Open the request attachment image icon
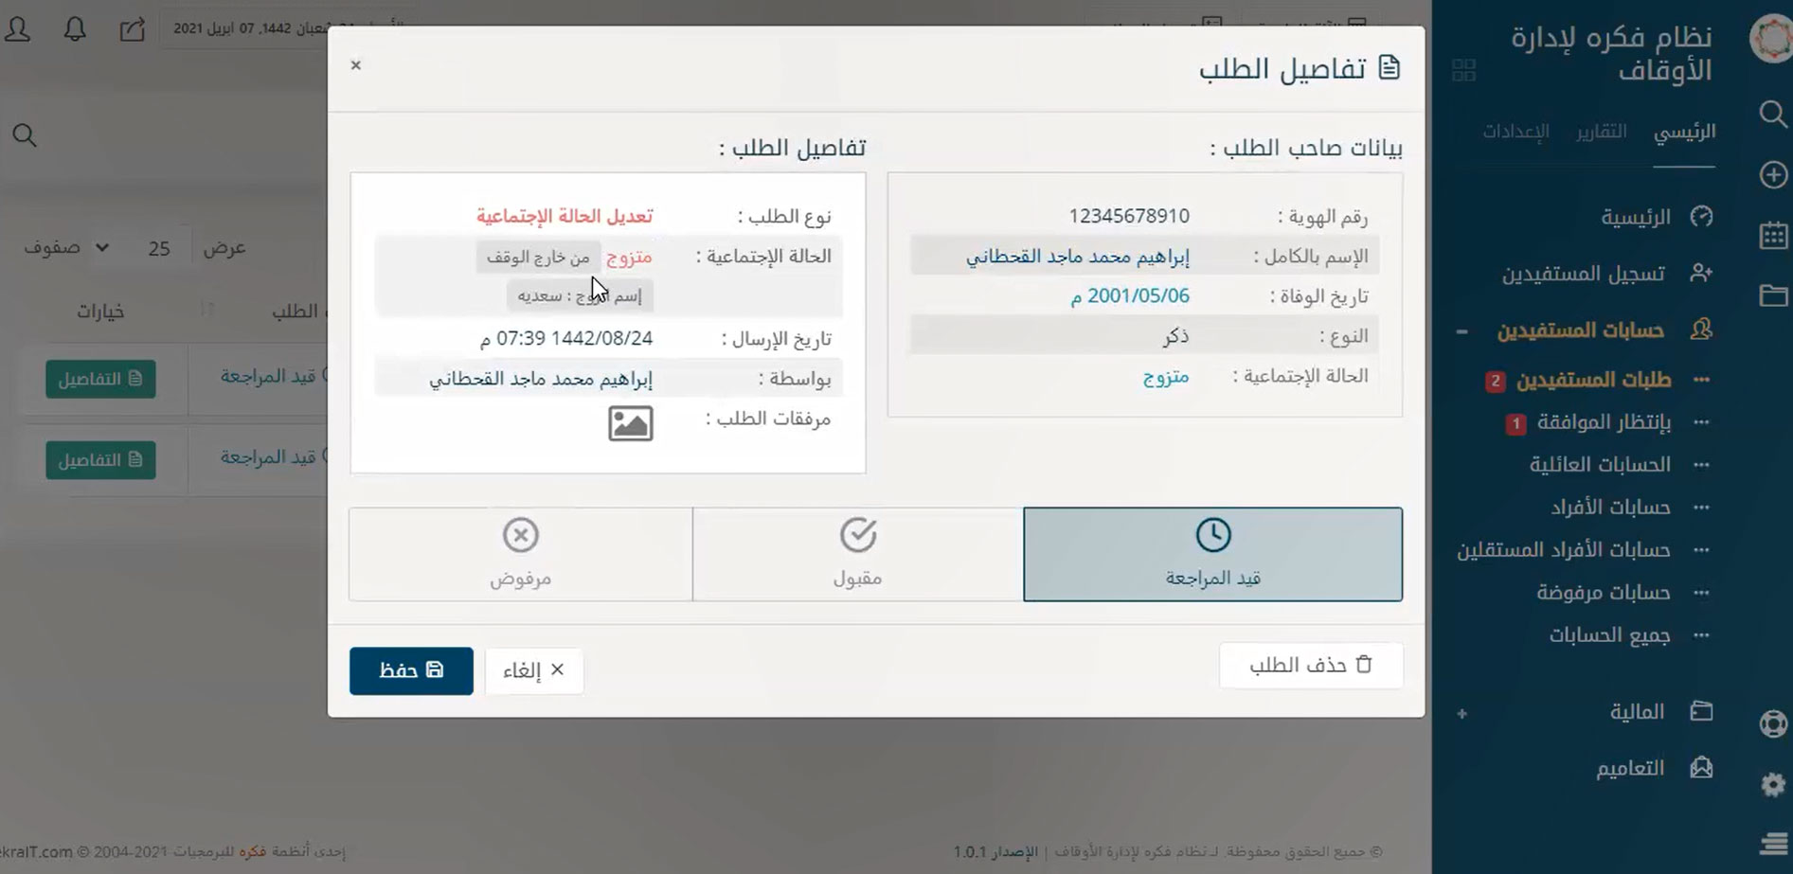 tap(630, 423)
